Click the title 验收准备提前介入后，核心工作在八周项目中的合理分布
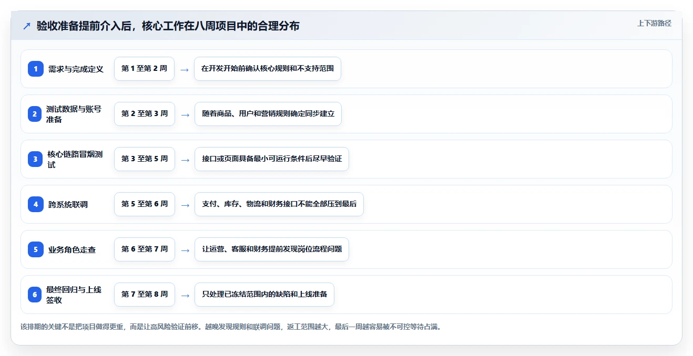Screen dimensions: 693x356 (x=168, y=26)
